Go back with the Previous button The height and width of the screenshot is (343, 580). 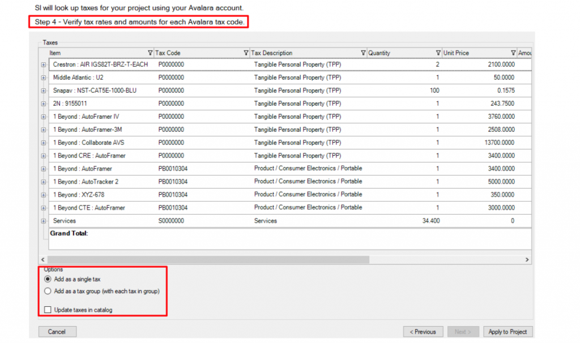coord(423,332)
